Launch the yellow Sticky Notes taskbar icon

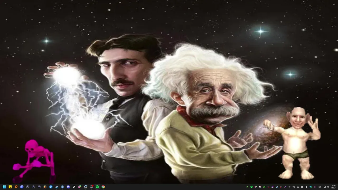click(10, 187)
